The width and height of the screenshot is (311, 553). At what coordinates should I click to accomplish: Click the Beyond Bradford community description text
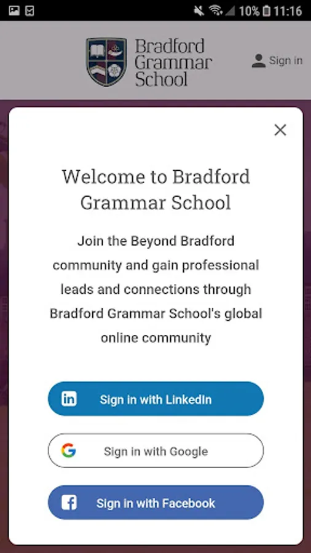tap(155, 289)
